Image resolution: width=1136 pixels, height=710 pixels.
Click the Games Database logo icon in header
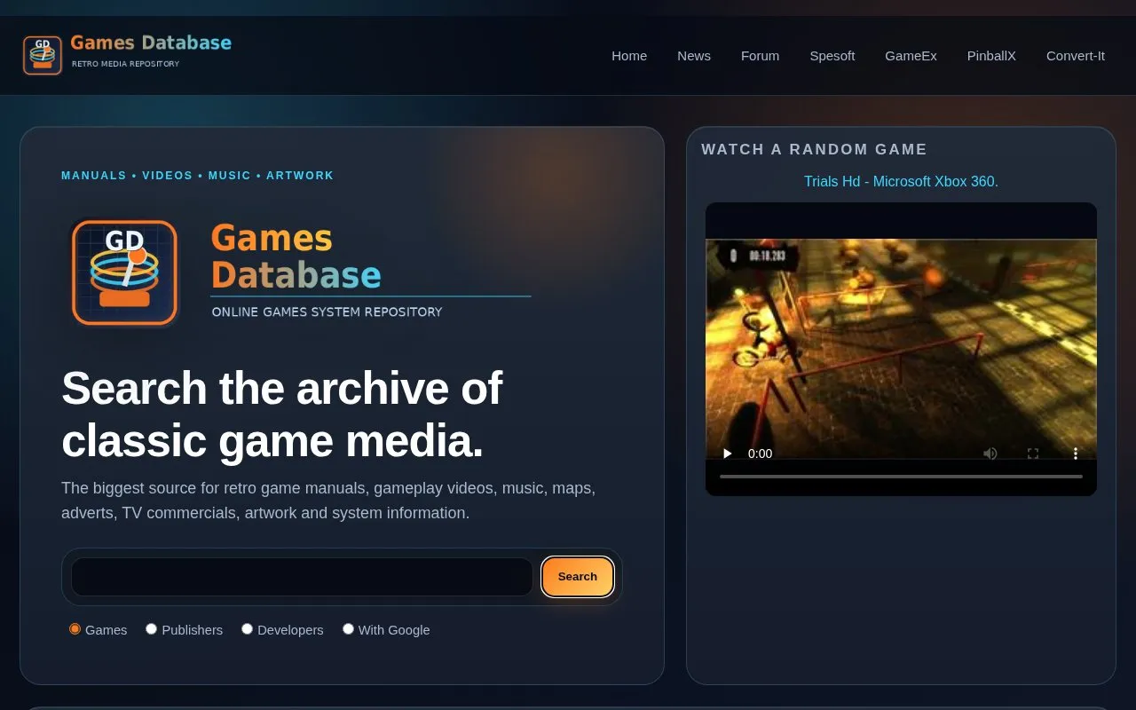pos(43,55)
